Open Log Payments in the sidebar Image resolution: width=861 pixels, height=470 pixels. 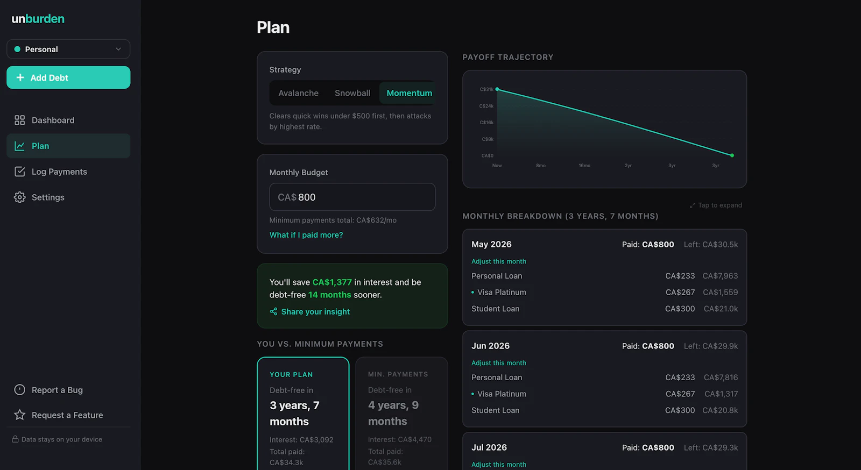coord(68,172)
